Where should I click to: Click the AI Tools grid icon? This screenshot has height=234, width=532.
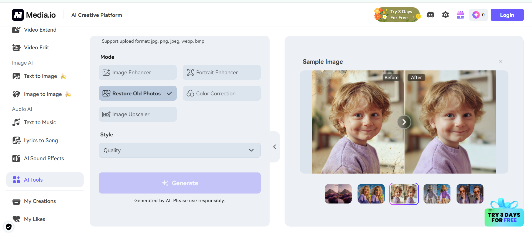[x=16, y=180]
